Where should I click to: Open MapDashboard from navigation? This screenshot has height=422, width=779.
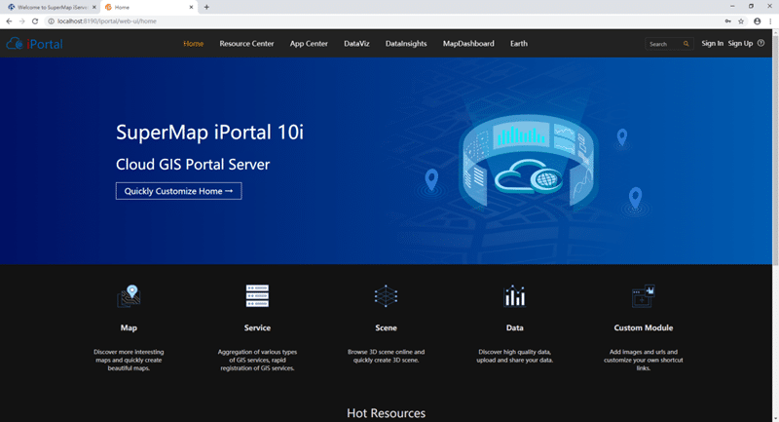pyautogui.click(x=468, y=43)
